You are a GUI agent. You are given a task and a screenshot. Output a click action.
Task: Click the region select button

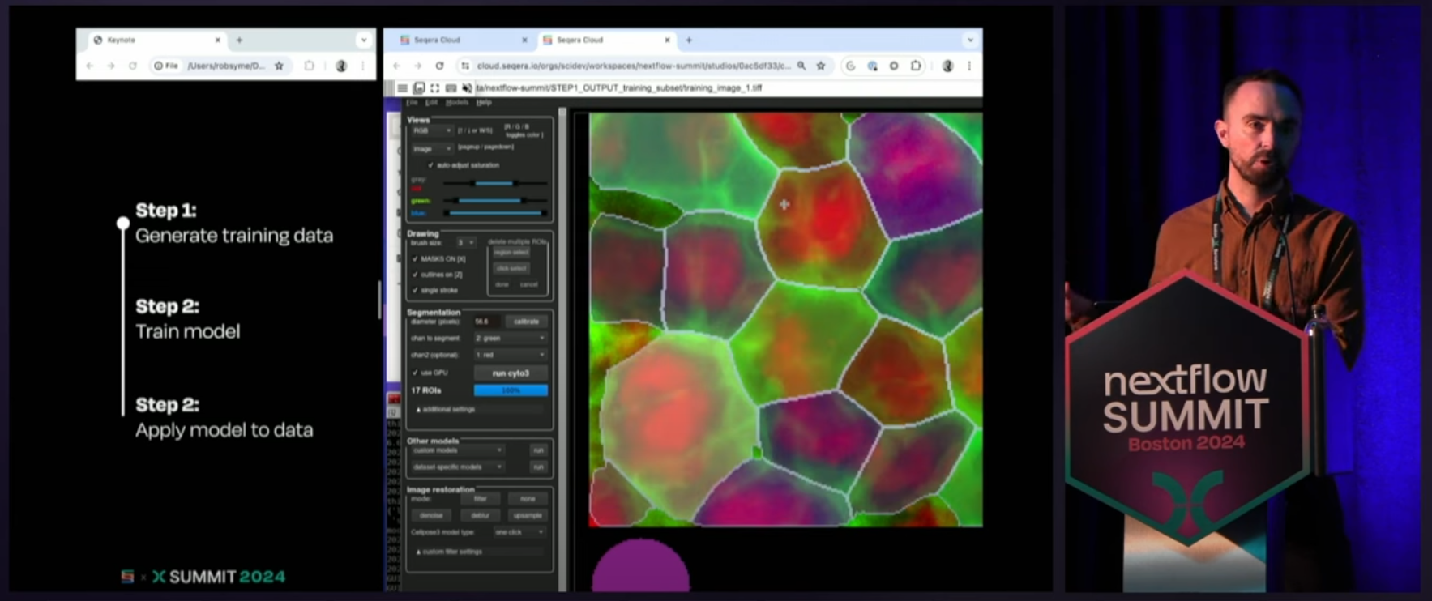(x=511, y=253)
